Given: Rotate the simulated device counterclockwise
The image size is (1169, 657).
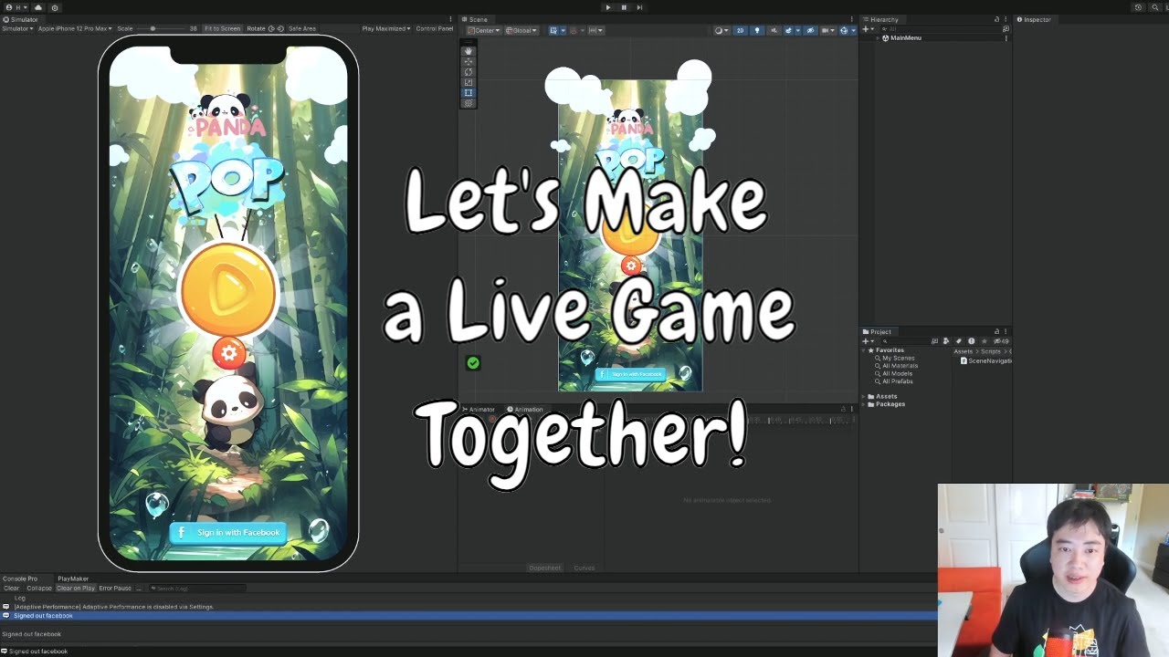Looking at the screenshot, I should (271, 28).
